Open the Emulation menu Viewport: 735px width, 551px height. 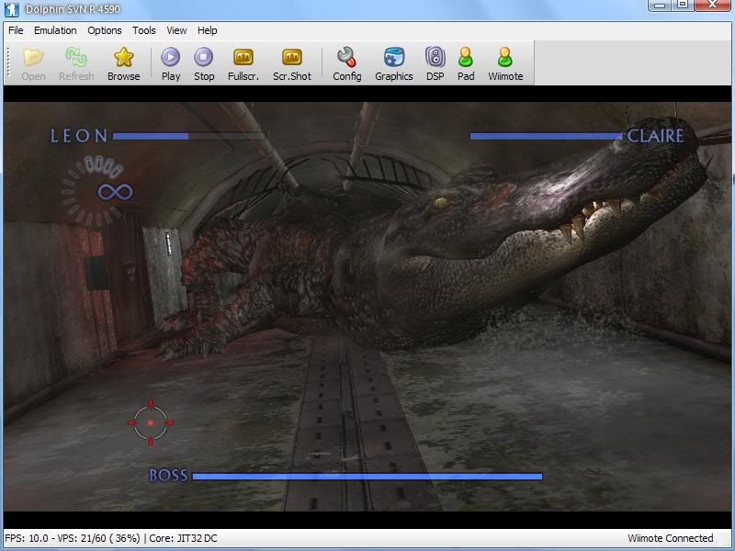tap(55, 30)
